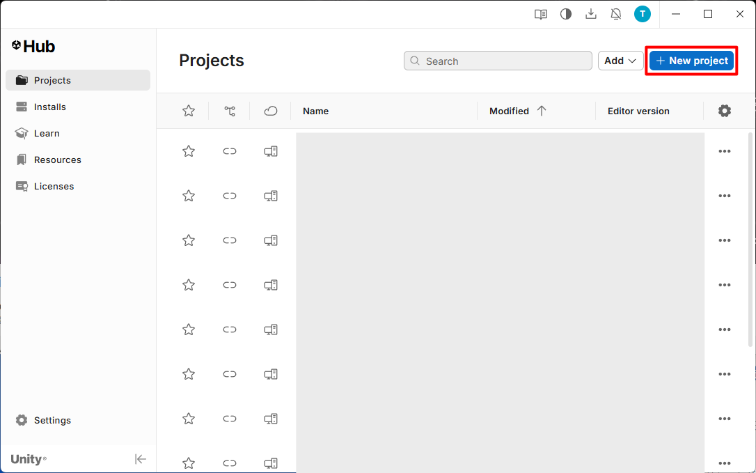Open the Add dropdown menu
756x473 pixels.
[x=620, y=61]
